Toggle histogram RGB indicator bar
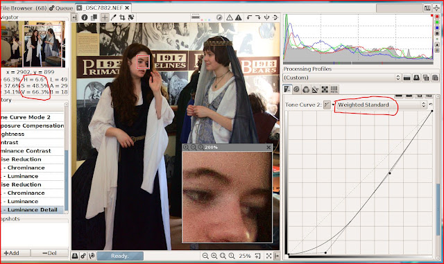The width and height of the screenshot is (444, 264). click(437, 51)
